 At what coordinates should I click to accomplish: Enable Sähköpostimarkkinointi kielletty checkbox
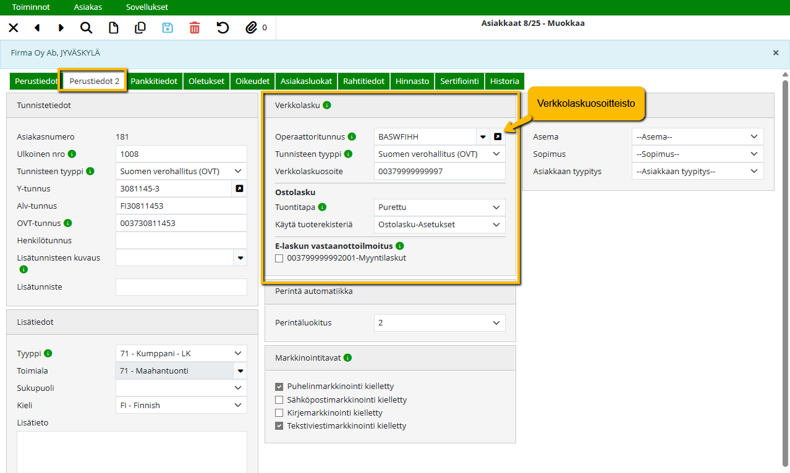click(279, 400)
